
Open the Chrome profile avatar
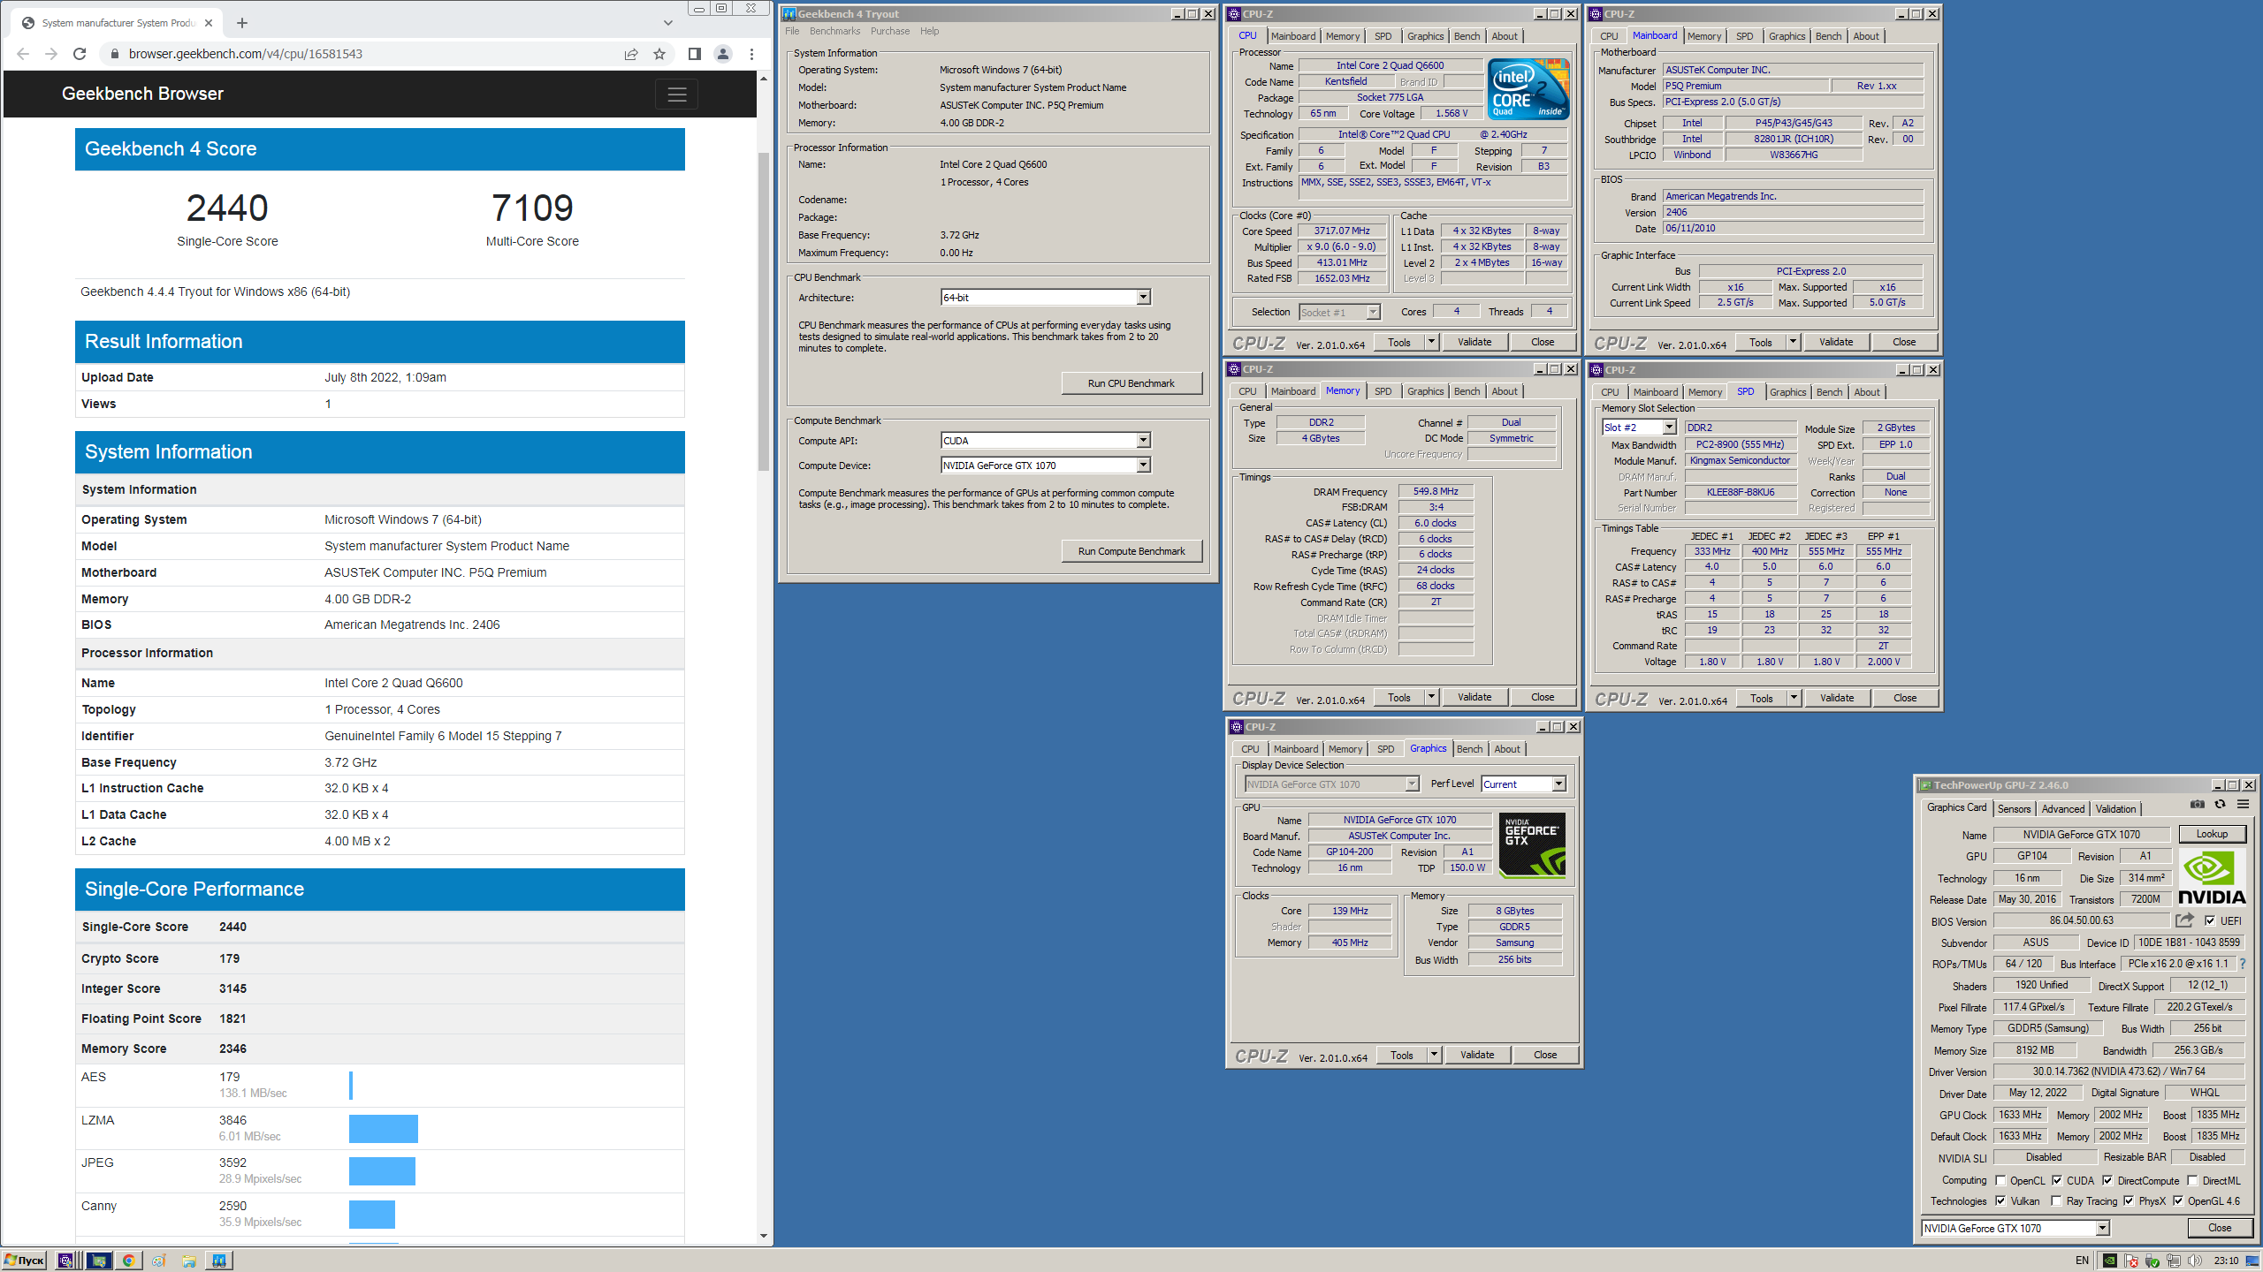click(x=723, y=54)
